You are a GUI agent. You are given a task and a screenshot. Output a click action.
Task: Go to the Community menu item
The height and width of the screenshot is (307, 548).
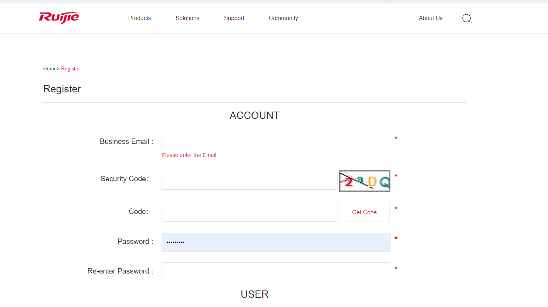(x=283, y=18)
